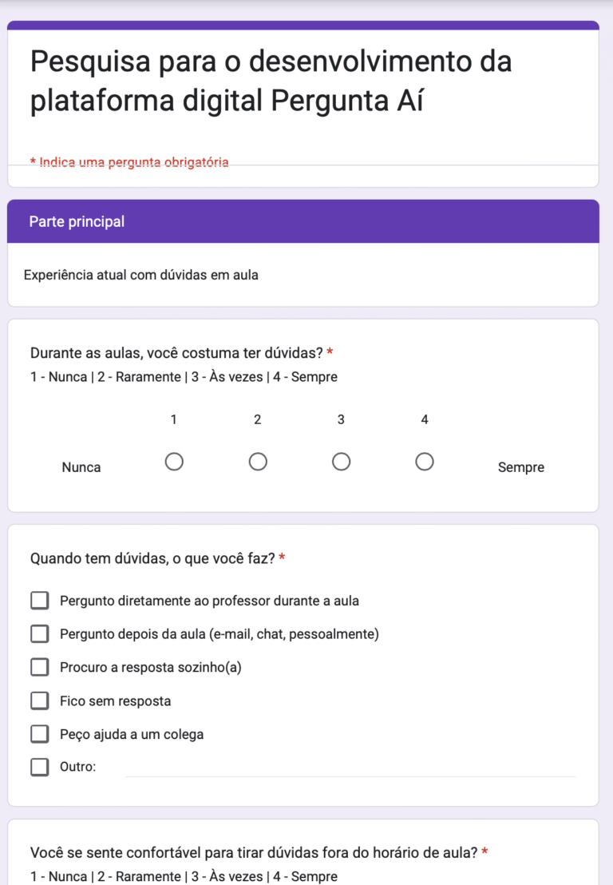
Task: Check 'Pergunto diretamente ao professor durante a aula'
Action: click(39, 600)
